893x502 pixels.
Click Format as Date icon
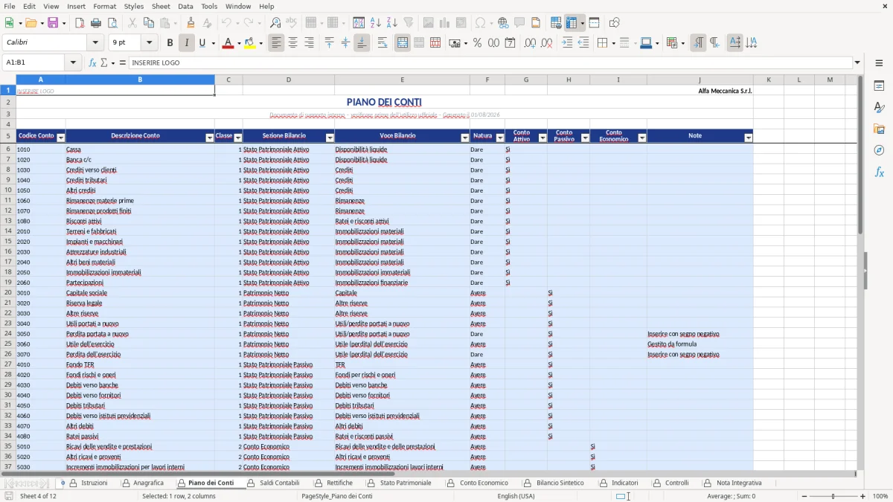click(510, 43)
